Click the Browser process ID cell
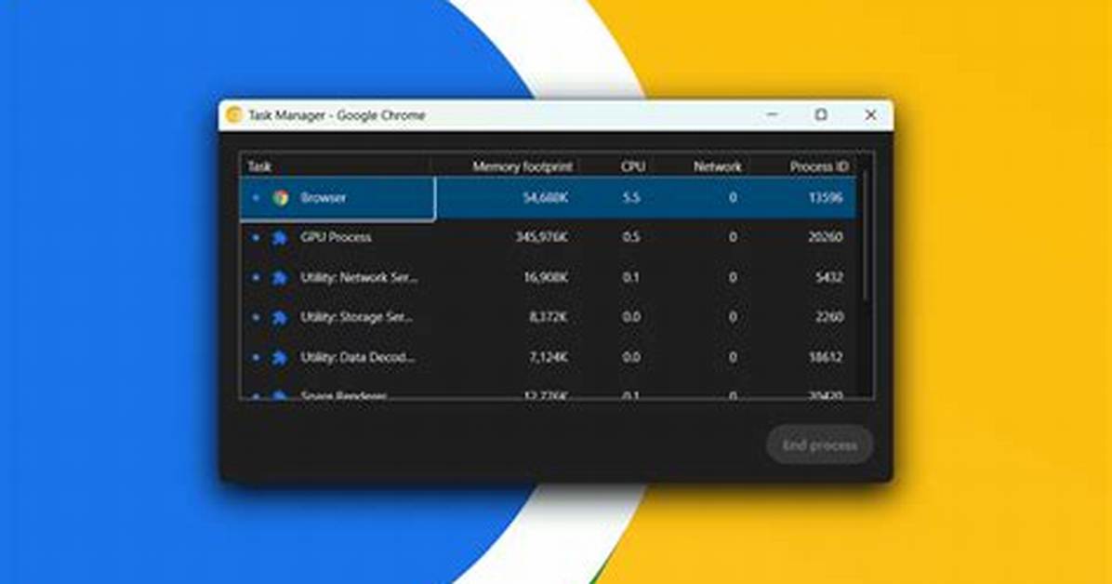1112x584 pixels. click(826, 198)
